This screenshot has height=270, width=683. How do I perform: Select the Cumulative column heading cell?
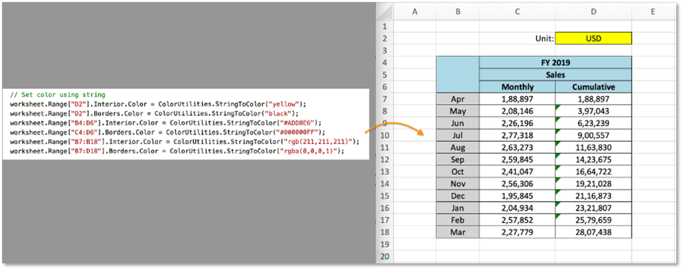coord(593,87)
